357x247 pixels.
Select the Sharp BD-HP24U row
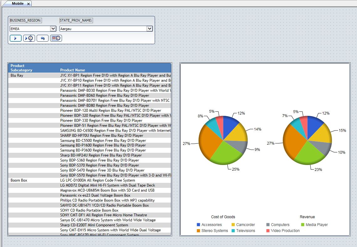(90, 155)
